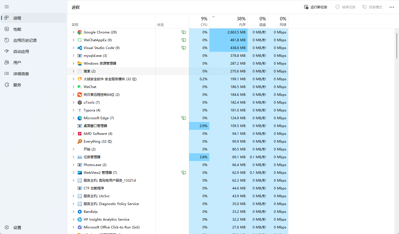Click the WebView2 管理器 icon

click(x=80, y=173)
